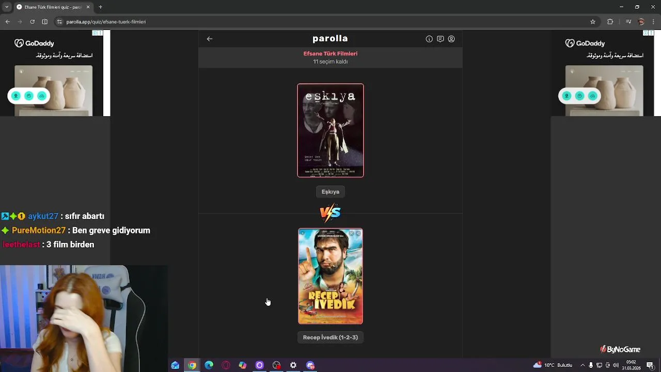Open the parolla comments icon
This screenshot has width=661, height=372.
440,39
